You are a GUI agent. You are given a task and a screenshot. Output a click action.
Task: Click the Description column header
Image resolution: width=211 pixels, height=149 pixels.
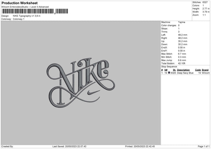click(x=183, y=70)
